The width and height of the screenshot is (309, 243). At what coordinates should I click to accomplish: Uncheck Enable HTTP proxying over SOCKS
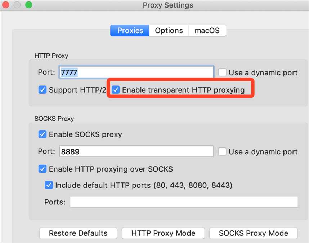(42, 169)
